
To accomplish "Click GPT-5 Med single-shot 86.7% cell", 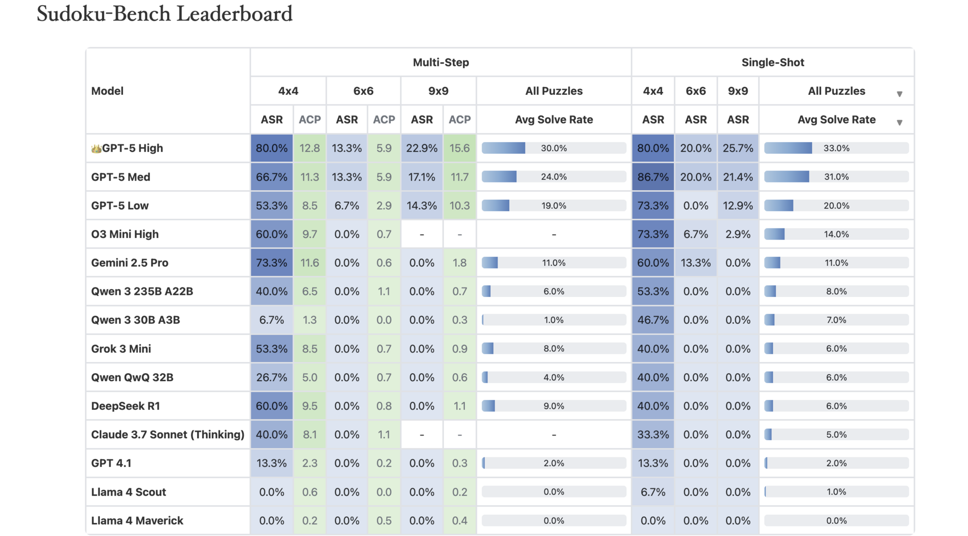I will (653, 177).
